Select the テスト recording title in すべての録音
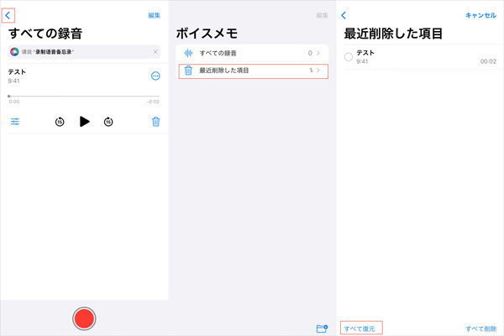This screenshot has height=336, width=504. (17, 71)
